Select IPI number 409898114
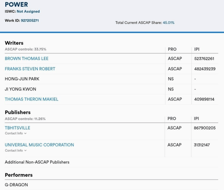224x190 pixels. [x=204, y=99]
